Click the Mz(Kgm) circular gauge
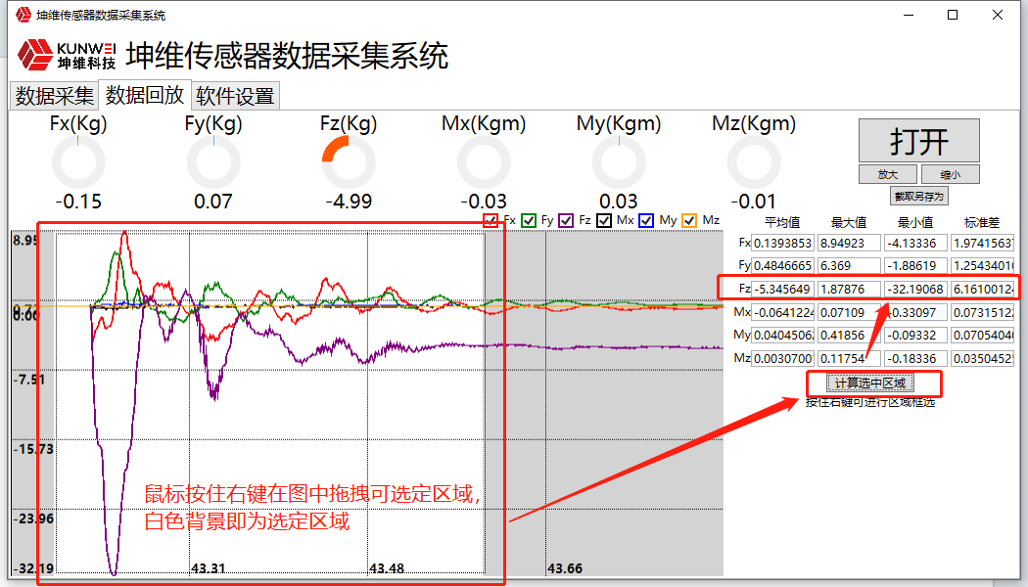1028x587 pixels. [754, 162]
